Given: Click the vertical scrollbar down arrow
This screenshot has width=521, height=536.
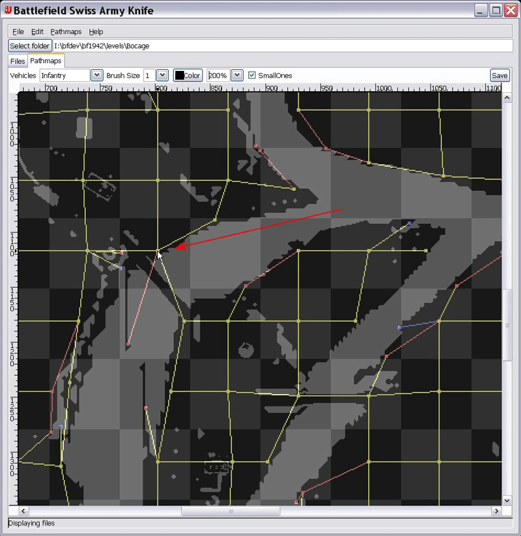Looking at the screenshot, I should [x=507, y=500].
